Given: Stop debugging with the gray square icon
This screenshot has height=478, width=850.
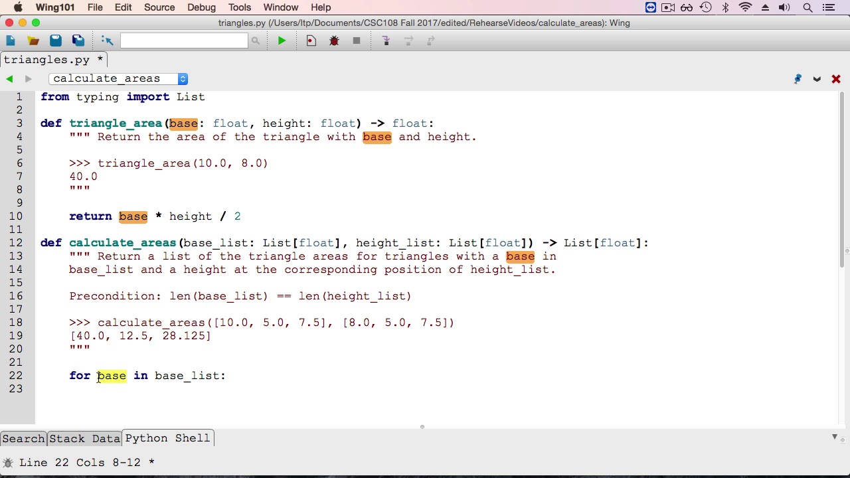Looking at the screenshot, I should (x=357, y=40).
